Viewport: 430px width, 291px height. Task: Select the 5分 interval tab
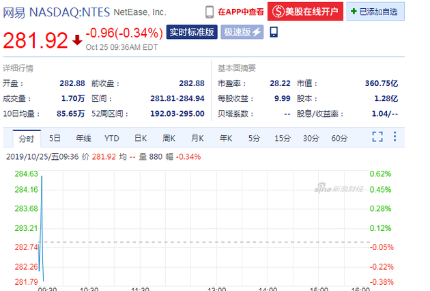[x=254, y=138]
